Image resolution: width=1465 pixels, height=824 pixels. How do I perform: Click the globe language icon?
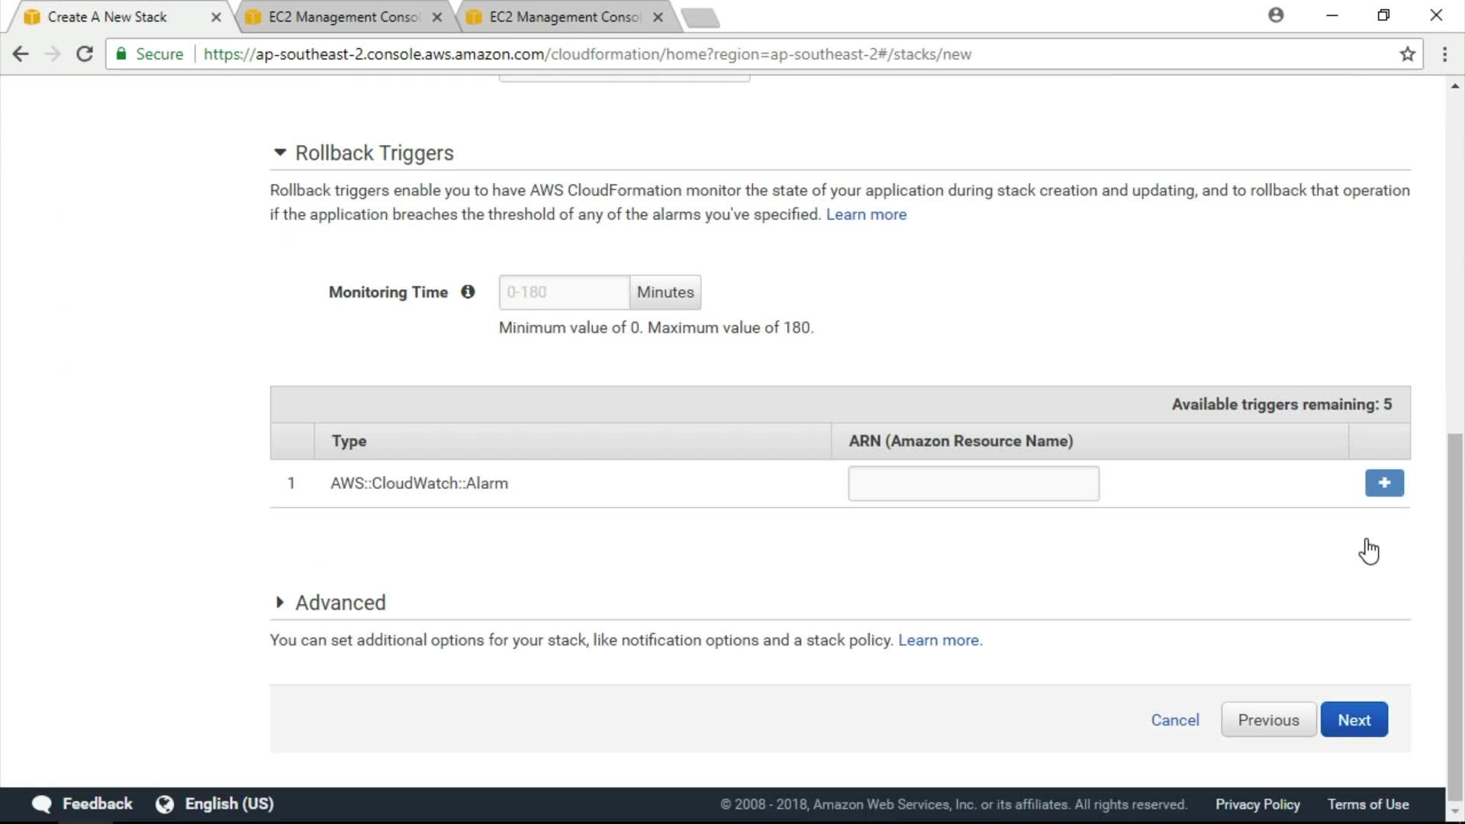point(165,803)
